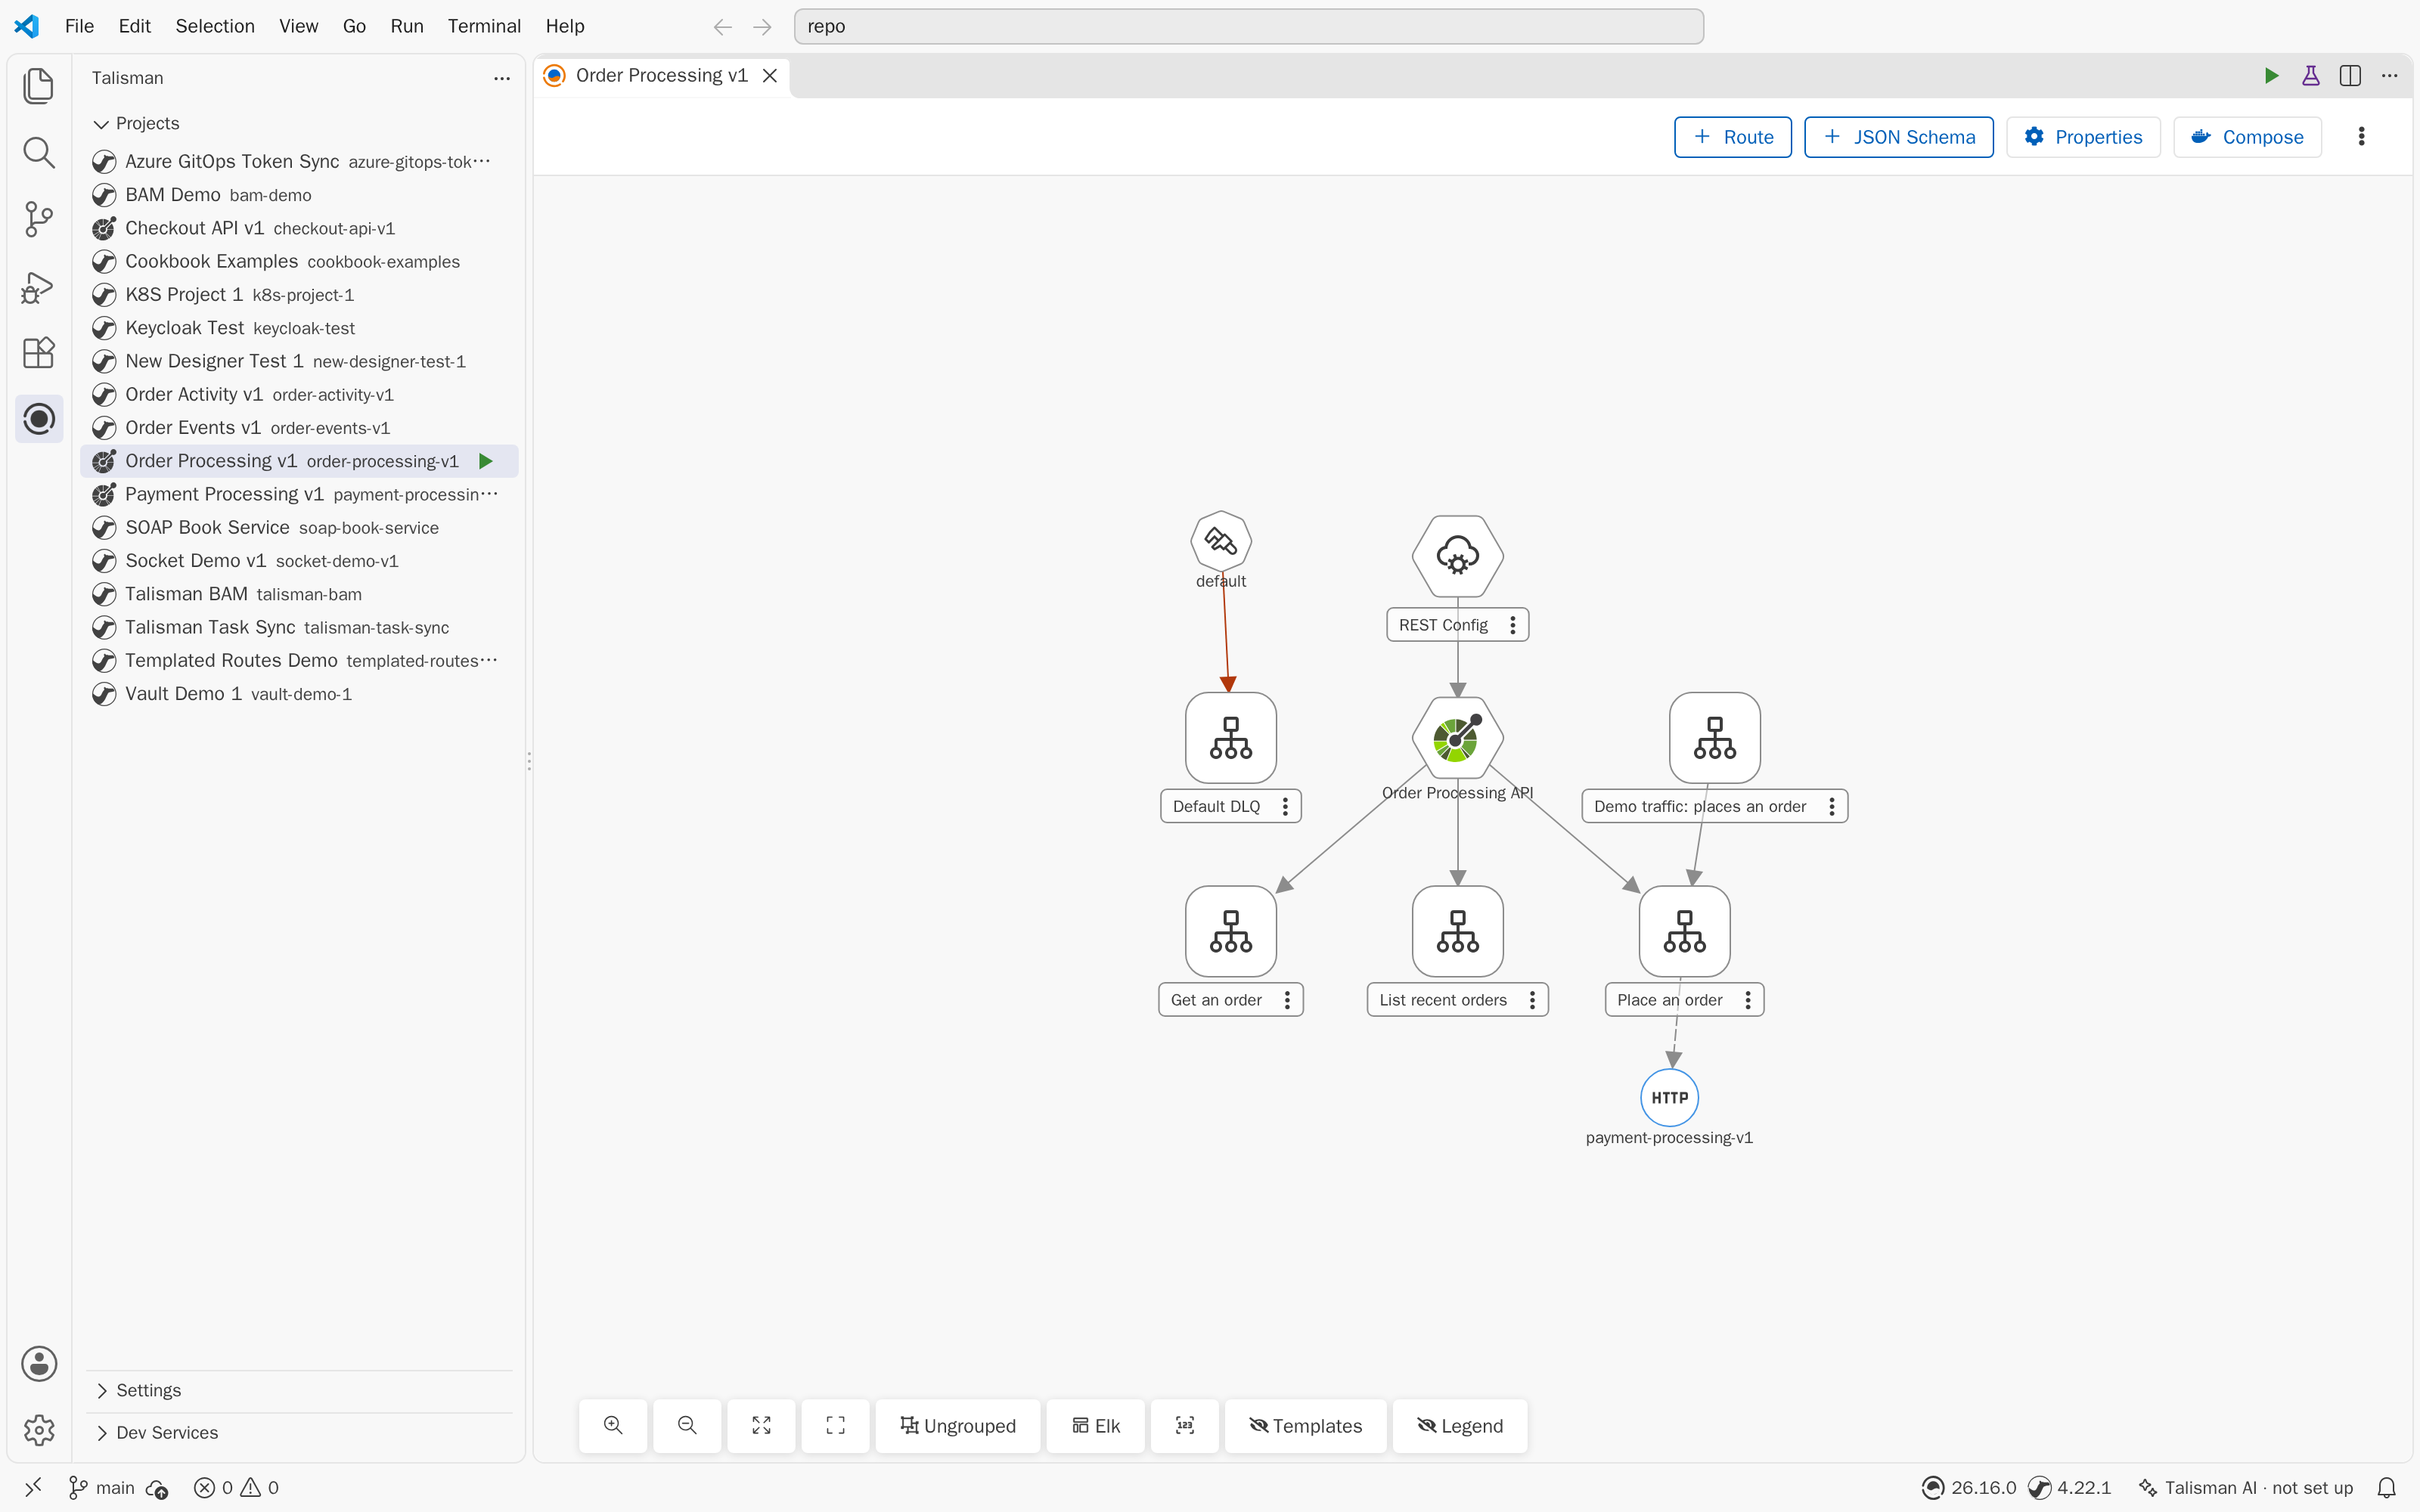Click the add Route button
Viewport: 2420px width, 1512px height.
(x=1732, y=137)
